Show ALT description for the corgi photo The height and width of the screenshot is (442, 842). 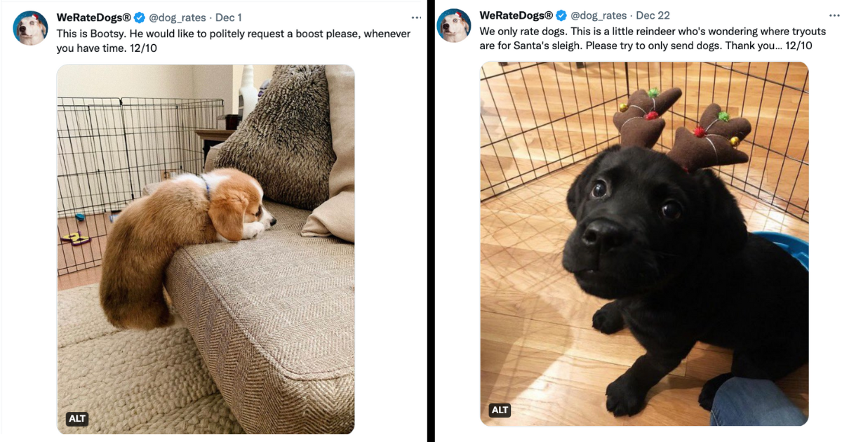pos(77,419)
